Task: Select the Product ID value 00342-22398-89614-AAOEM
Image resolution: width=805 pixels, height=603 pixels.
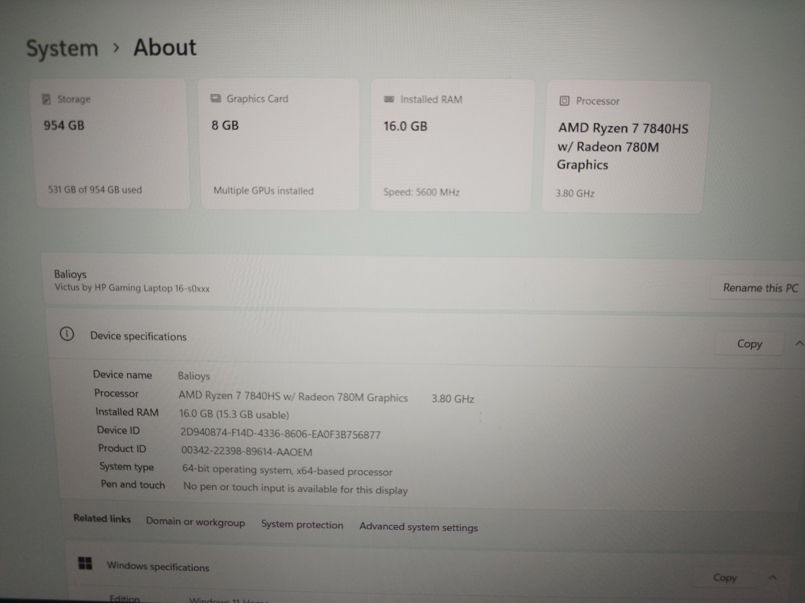Action: coord(247,451)
